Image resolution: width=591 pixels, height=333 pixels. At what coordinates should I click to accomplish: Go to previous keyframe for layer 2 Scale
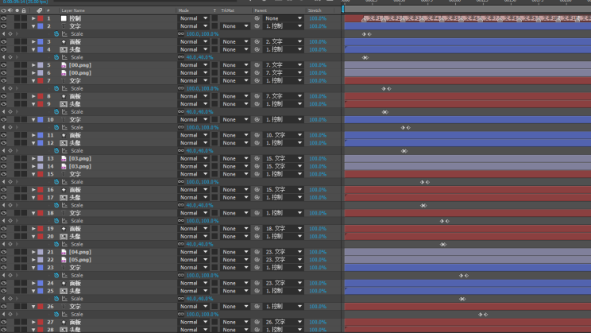pyautogui.click(x=4, y=34)
